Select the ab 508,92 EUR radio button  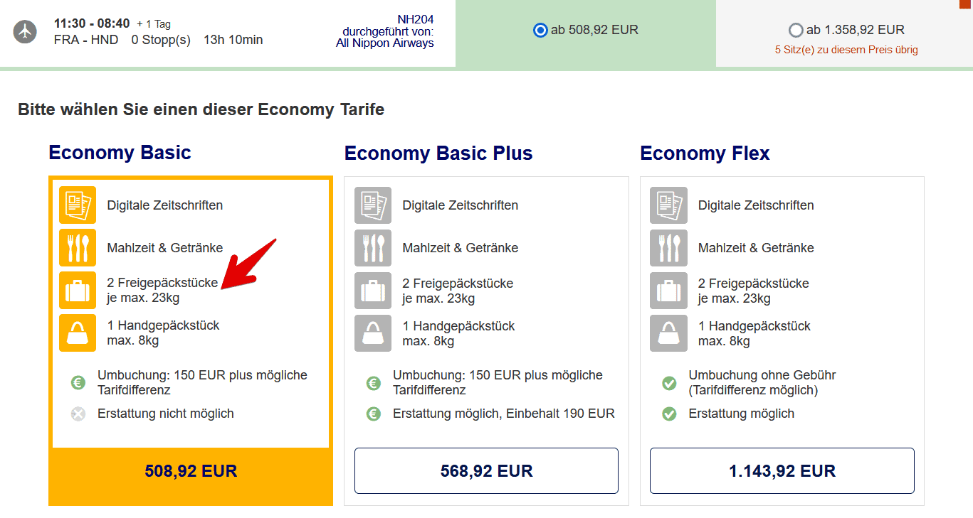click(540, 31)
